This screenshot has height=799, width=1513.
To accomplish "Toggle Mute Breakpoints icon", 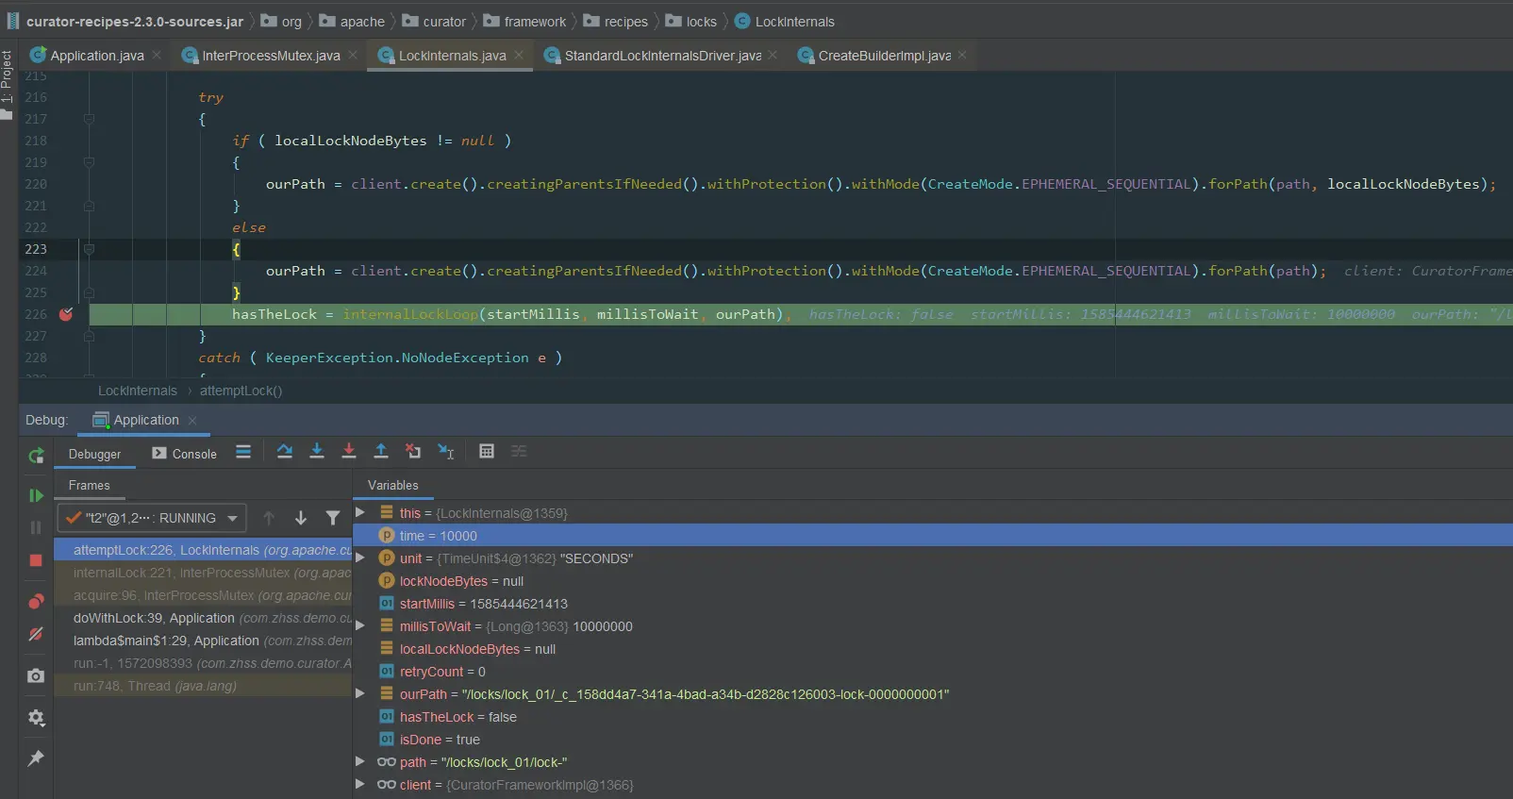I will 36,634.
